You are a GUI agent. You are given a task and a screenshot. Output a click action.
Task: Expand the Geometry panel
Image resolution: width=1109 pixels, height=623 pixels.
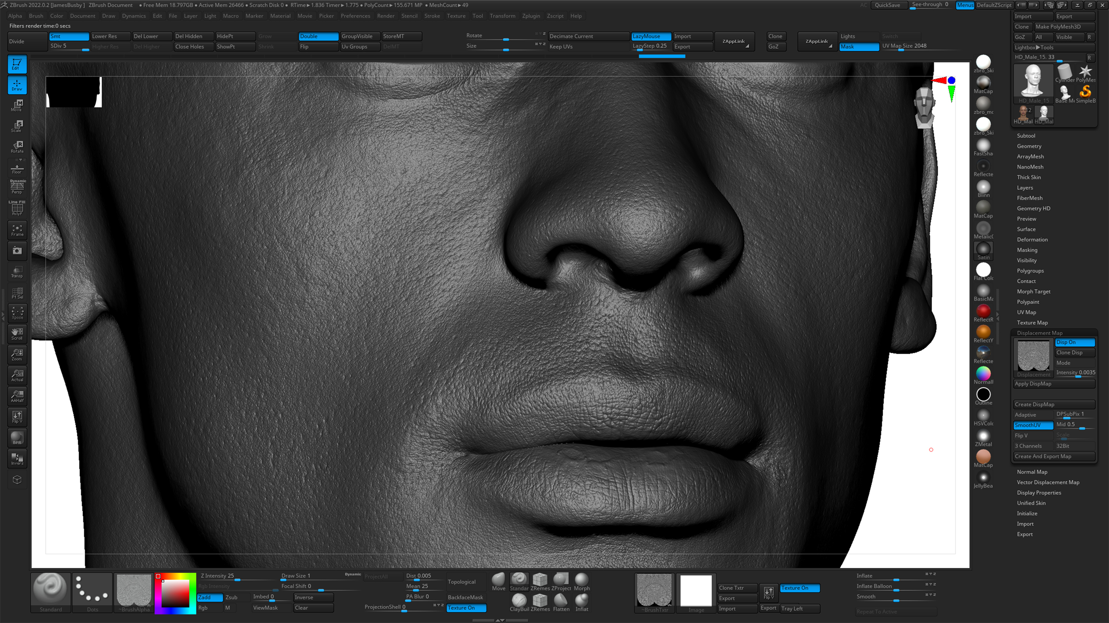(1029, 146)
